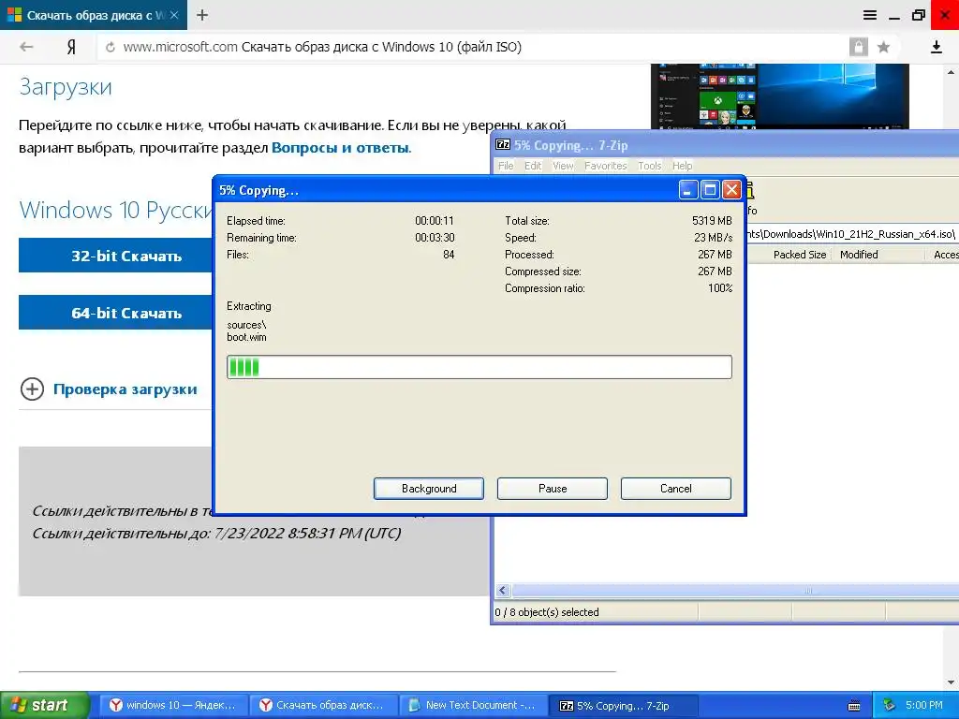
Task: Reload the page with the refresh icon
Action: [111, 47]
